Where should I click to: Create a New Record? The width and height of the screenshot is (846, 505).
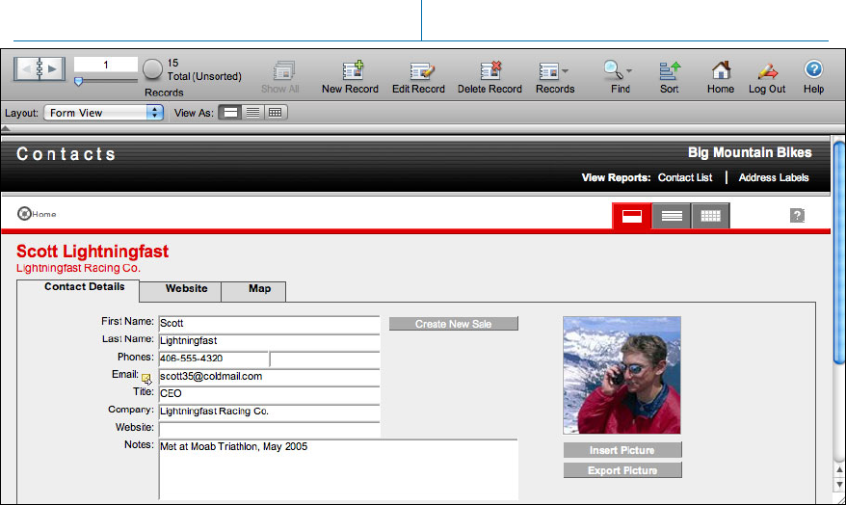coord(350,77)
